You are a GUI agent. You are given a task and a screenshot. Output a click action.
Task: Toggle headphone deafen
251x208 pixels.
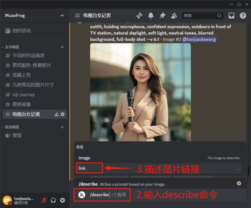pyautogui.click(x=53, y=200)
